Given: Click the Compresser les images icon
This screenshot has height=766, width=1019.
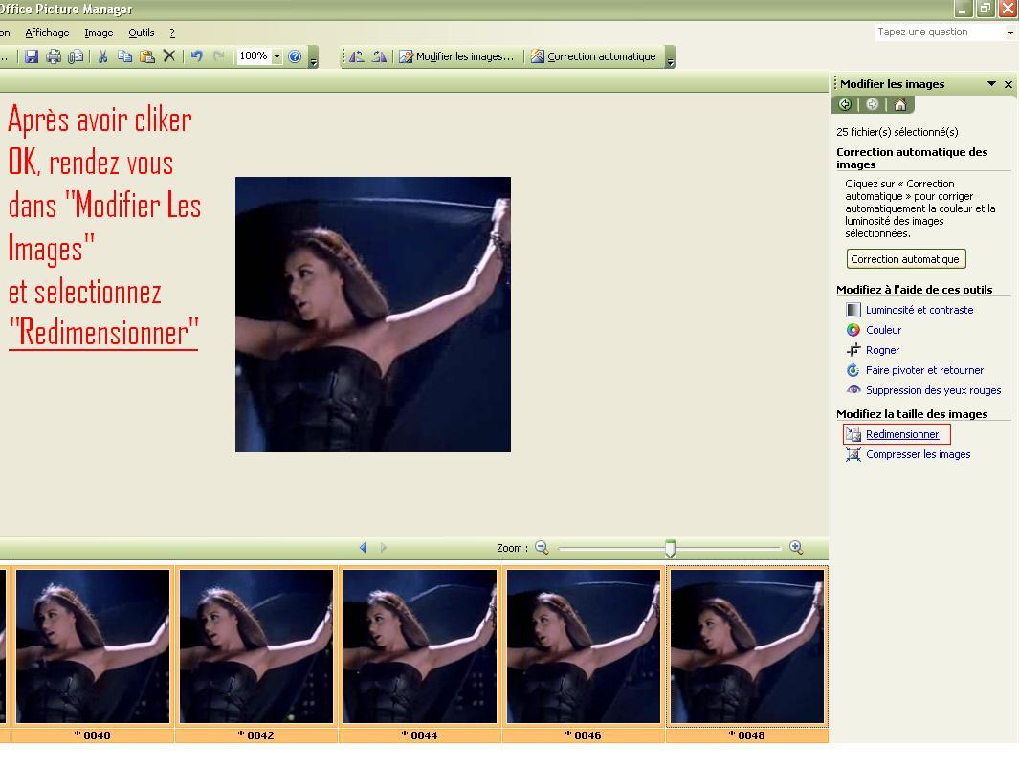Looking at the screenshot, I should (x=853, y=454).
